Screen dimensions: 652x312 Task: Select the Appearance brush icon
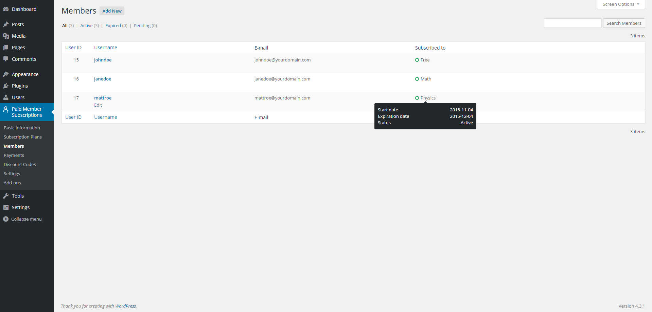coord(6,74)
